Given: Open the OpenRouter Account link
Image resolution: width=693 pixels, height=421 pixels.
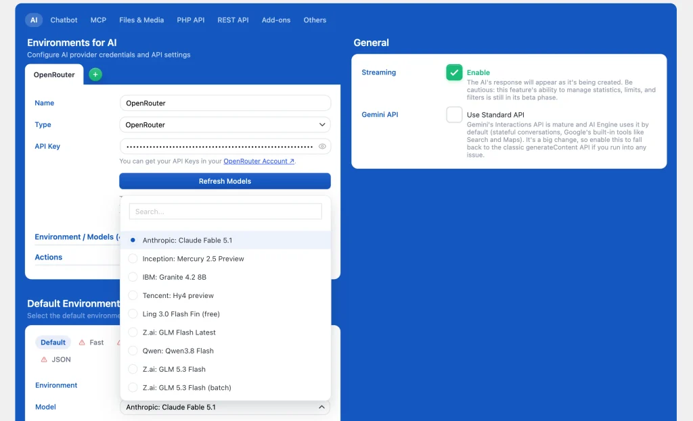Looking at the screenshot, I should [259, 162].
